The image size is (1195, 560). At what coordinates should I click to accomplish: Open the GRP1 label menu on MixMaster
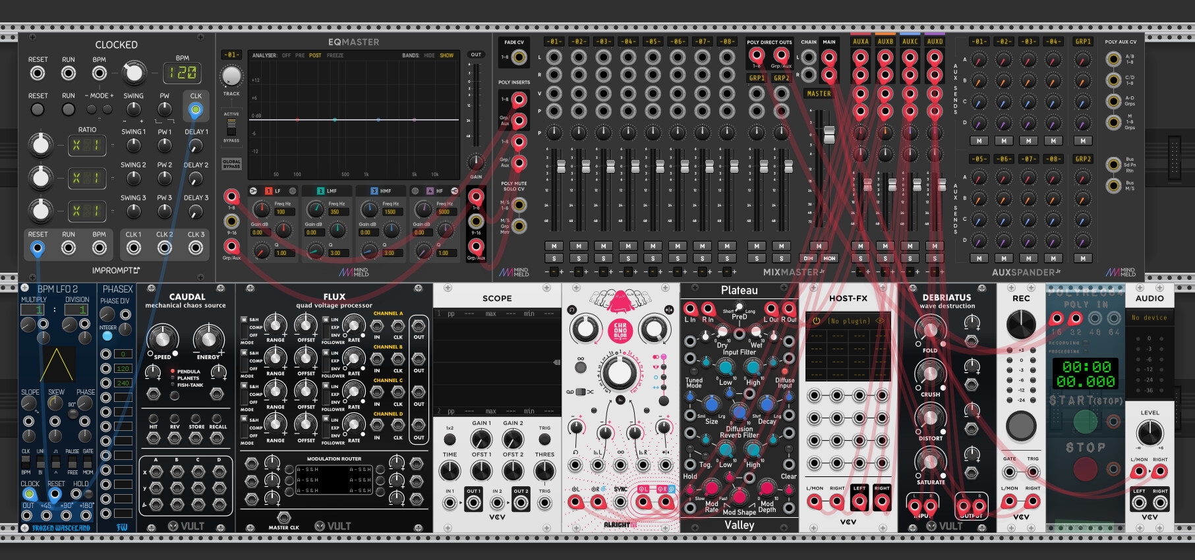757,78
